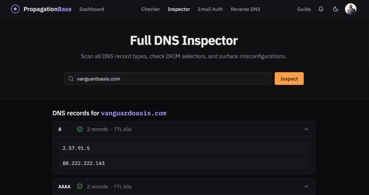Open the user profile avatar
Image resolution: width=369 pixels, height=195 pixels.
[x=351, y=9]
